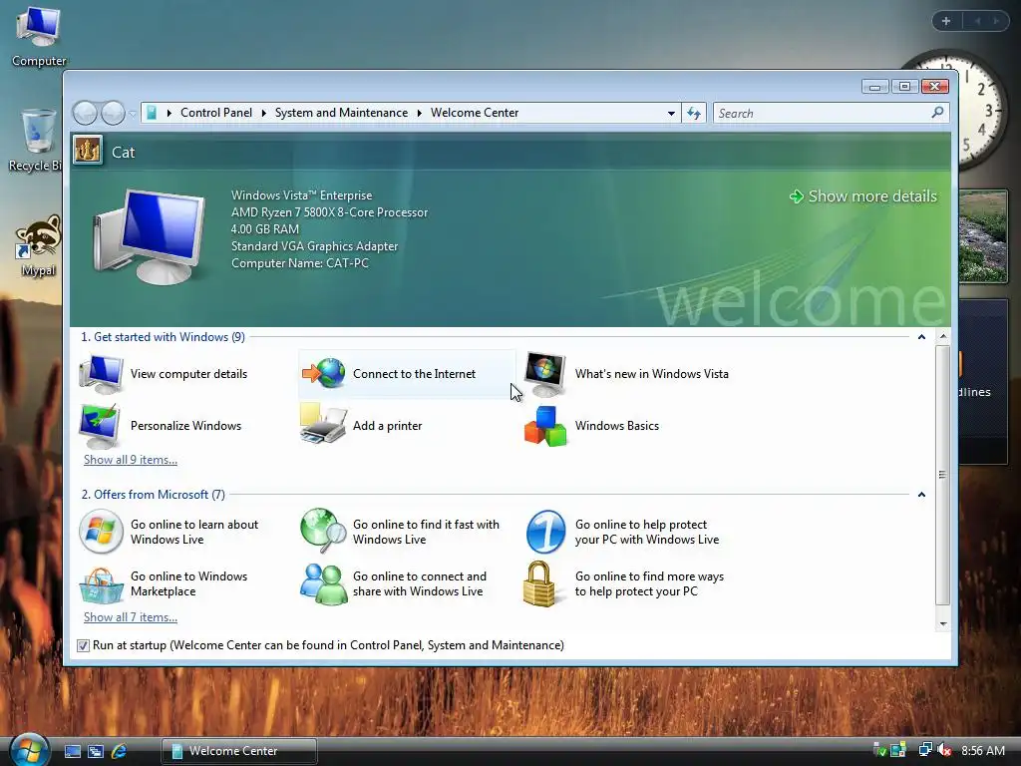Collapse the Offers from Microsoft section
The image size is (1021, 766).
point(921,495)
